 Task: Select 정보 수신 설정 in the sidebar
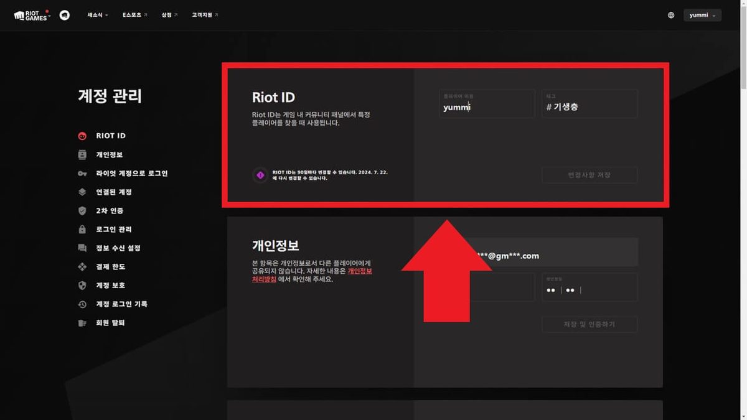pyautogui.click(x=118, y=248)
